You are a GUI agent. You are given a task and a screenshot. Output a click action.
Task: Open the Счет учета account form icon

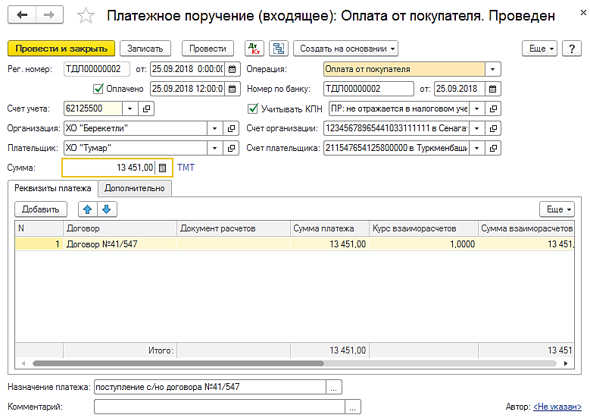pyautogui.click(x=148, y=108)
